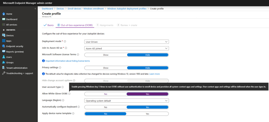Set Apply device name template to Yes

[x=147, y=114]
